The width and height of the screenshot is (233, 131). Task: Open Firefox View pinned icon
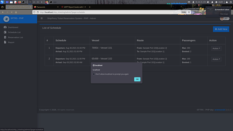pyautogui.click(x=2, y=7)
